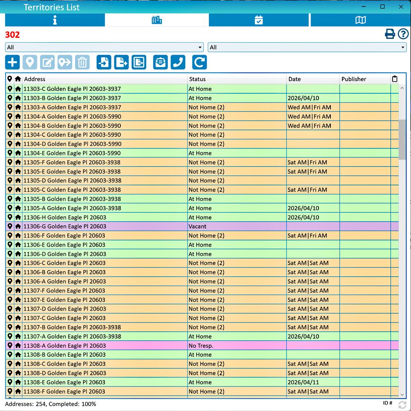
Task: Click the Add address plus button
Action: point(12,62)
